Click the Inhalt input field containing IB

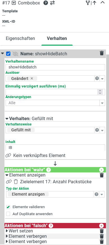[x=55, y=148]
